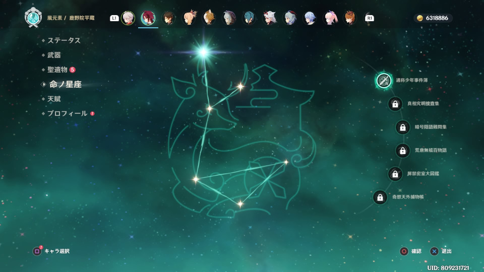Click the lock icon beside 奇想天外捕物帳

[380, 197]
